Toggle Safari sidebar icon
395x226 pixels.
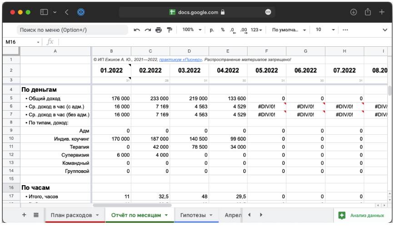(x=44, y=12)
